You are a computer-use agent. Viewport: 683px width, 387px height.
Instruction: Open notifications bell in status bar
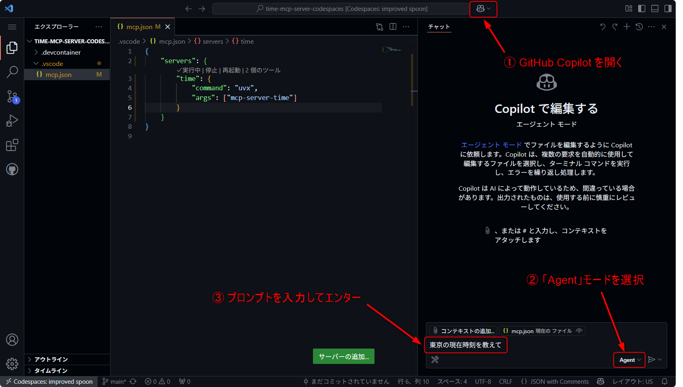pos(664,381)
